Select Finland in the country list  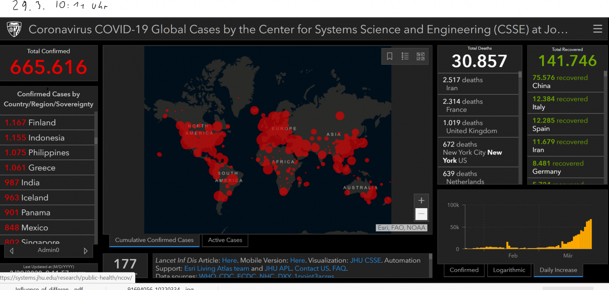pyautogui.click(x=47, y=123)
